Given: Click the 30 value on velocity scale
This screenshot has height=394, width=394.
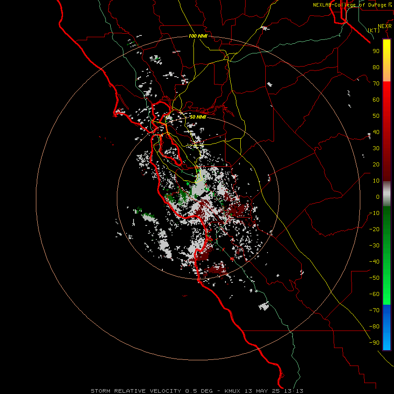Looking at the screenshot, I should coord(376,148).
